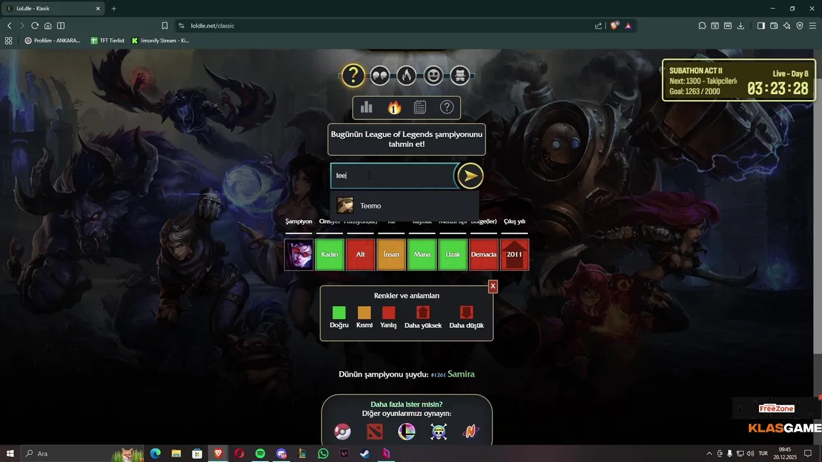This screenshot has height=462, width=822.
Task: Open the Pokémon game Pokéball icon
Action: pos(342,432)
